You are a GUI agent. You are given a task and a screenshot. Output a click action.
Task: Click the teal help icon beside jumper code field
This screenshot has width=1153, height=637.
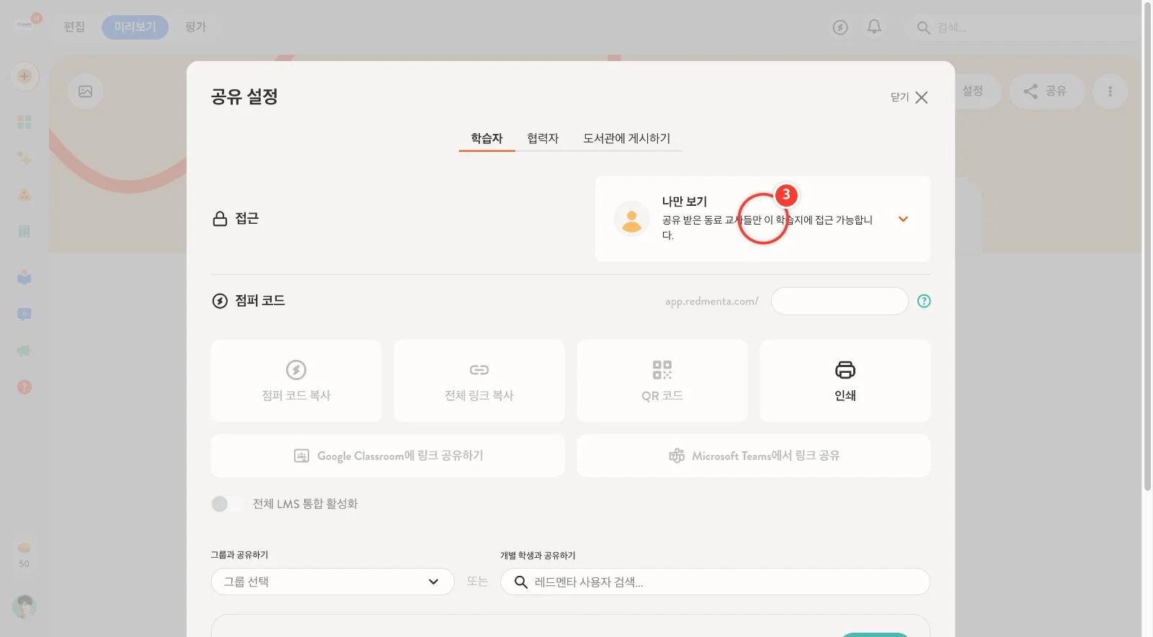point(924,301)
